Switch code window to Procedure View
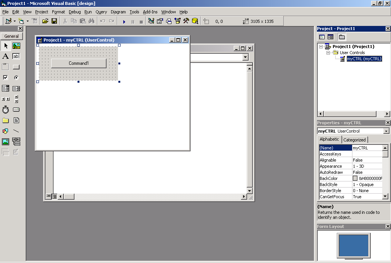The width and height of the screenshot is (391, 263). 48,196
